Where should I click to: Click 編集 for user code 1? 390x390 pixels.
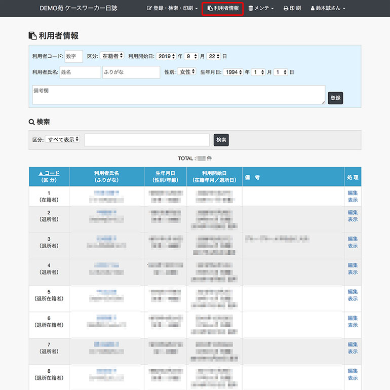click(x=353, y=193)
